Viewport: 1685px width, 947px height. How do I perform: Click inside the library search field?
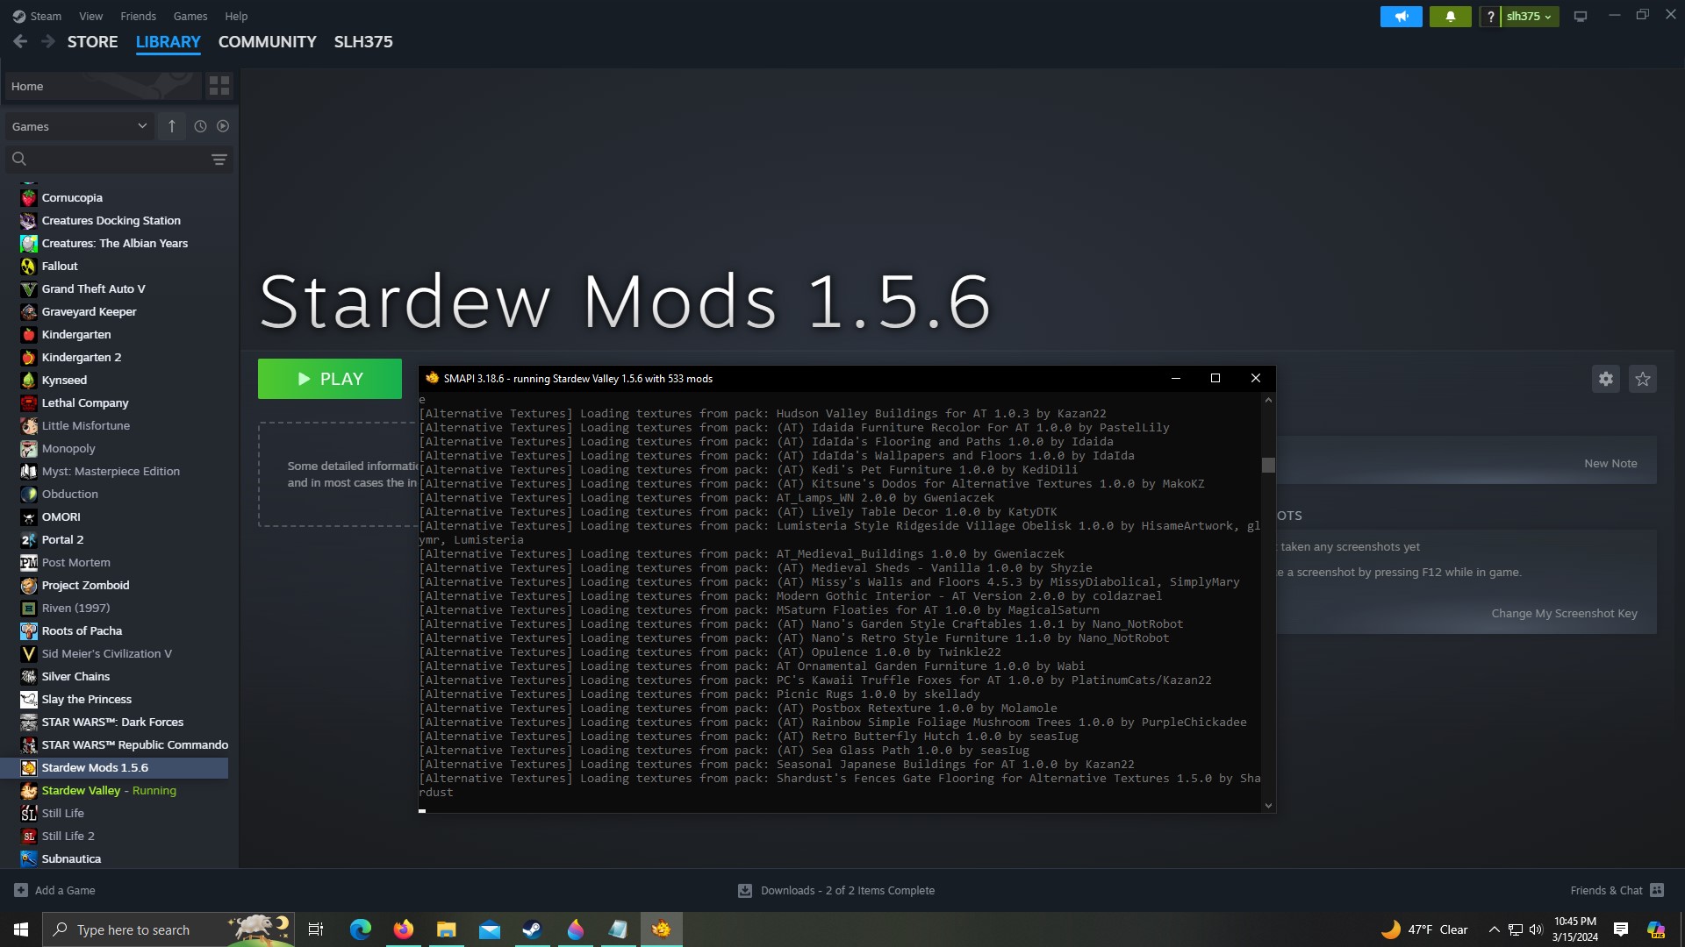click(x=118, y=159)
